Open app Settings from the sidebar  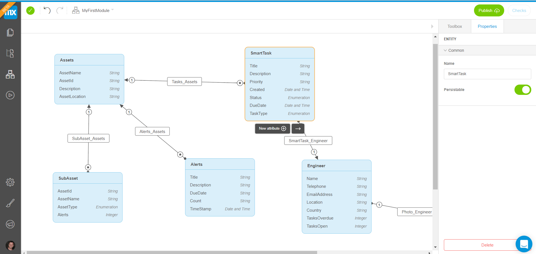click(x=10, y=182)
